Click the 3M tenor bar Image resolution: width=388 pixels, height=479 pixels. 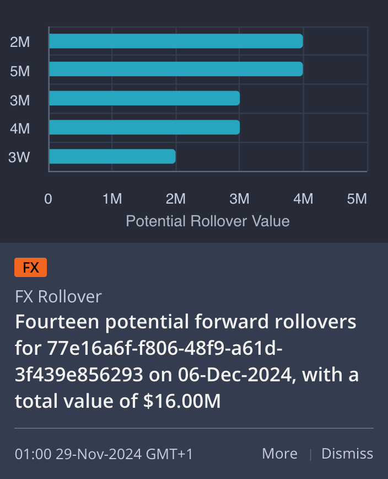point(144,98)
